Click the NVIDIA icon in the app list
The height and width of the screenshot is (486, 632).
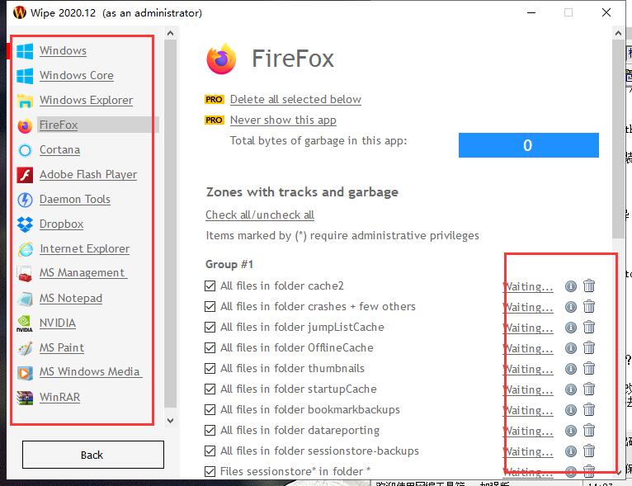pyautogui.click(x=25, y=323)
